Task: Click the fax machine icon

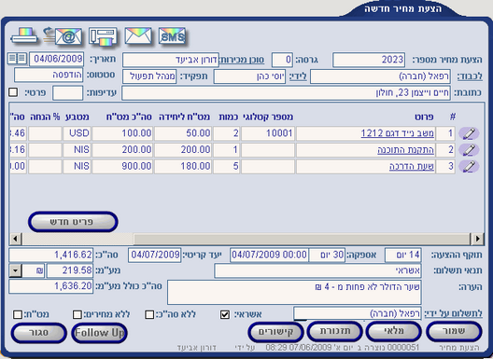Action: coord(103,36)
